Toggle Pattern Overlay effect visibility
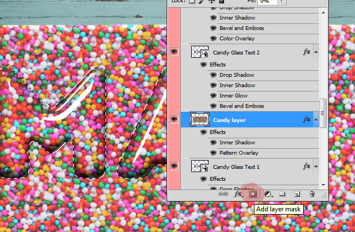The height and width of the screenshot is (232, 355). coord(213,153)
